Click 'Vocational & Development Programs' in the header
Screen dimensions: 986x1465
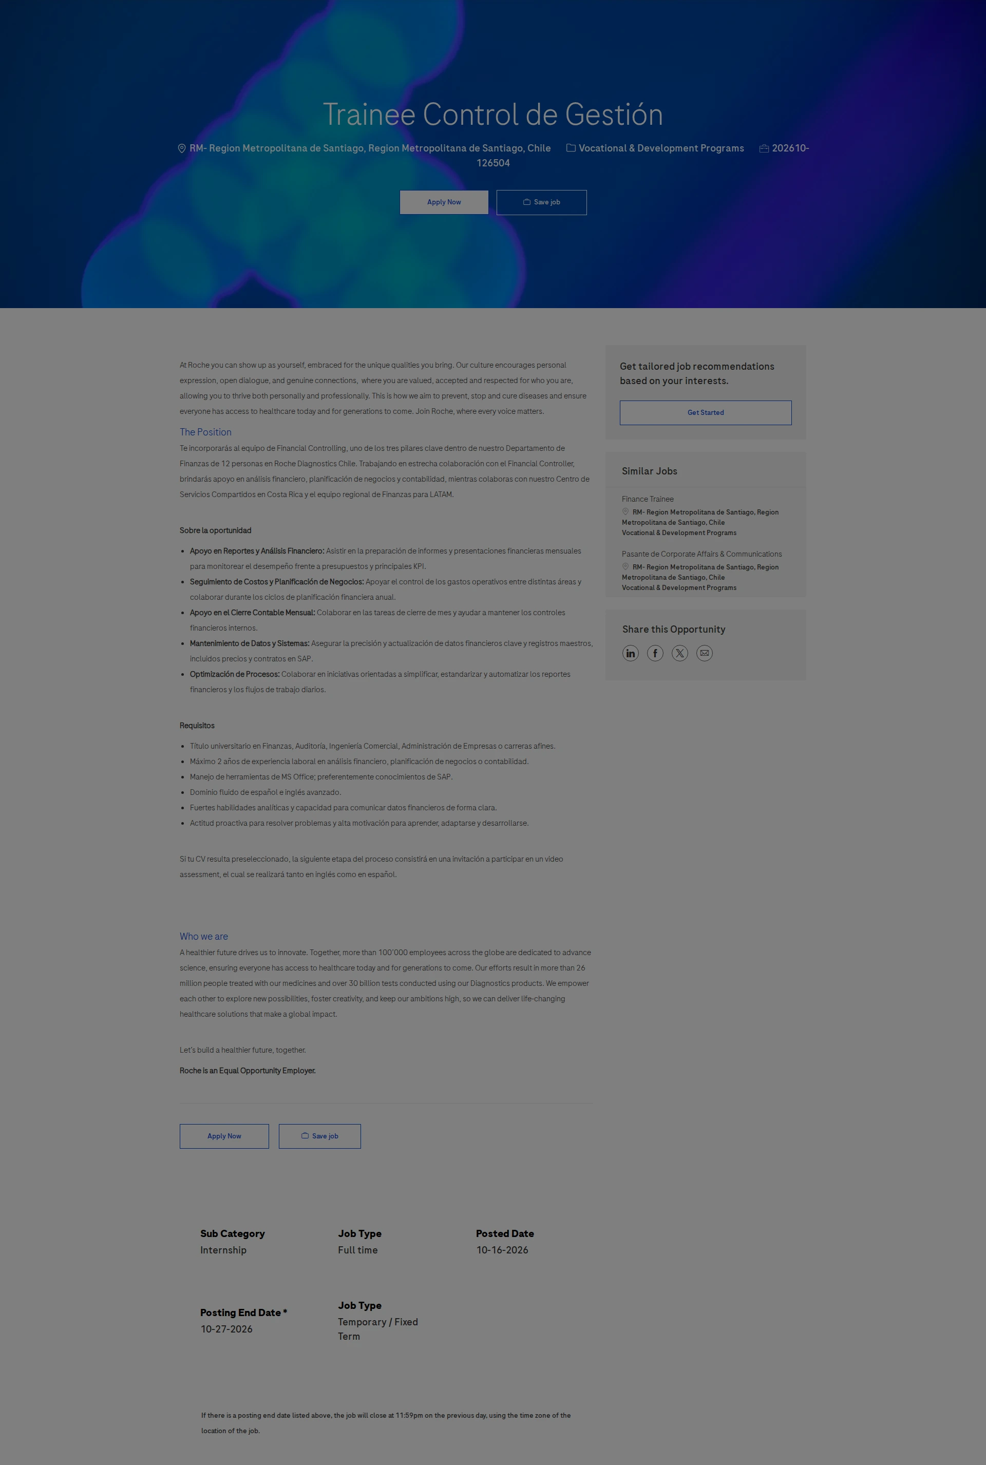pyautogui.click(x=661, y=148)
